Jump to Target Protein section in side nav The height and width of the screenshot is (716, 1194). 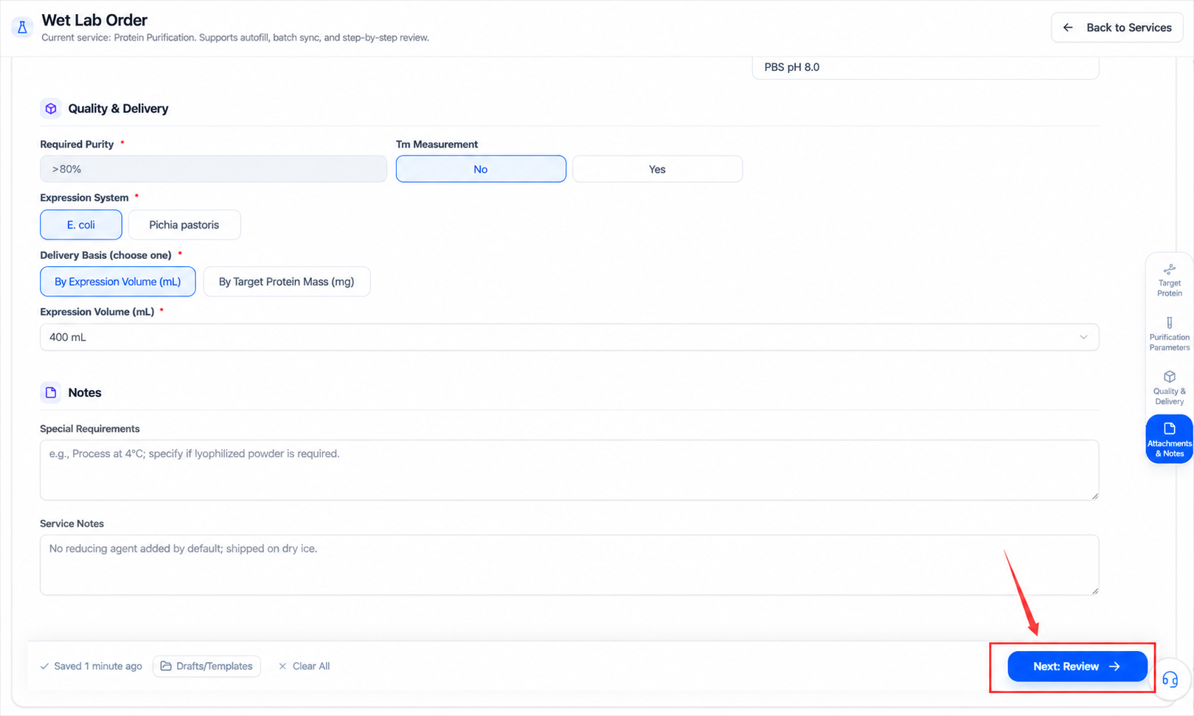tap(1170, 280)
